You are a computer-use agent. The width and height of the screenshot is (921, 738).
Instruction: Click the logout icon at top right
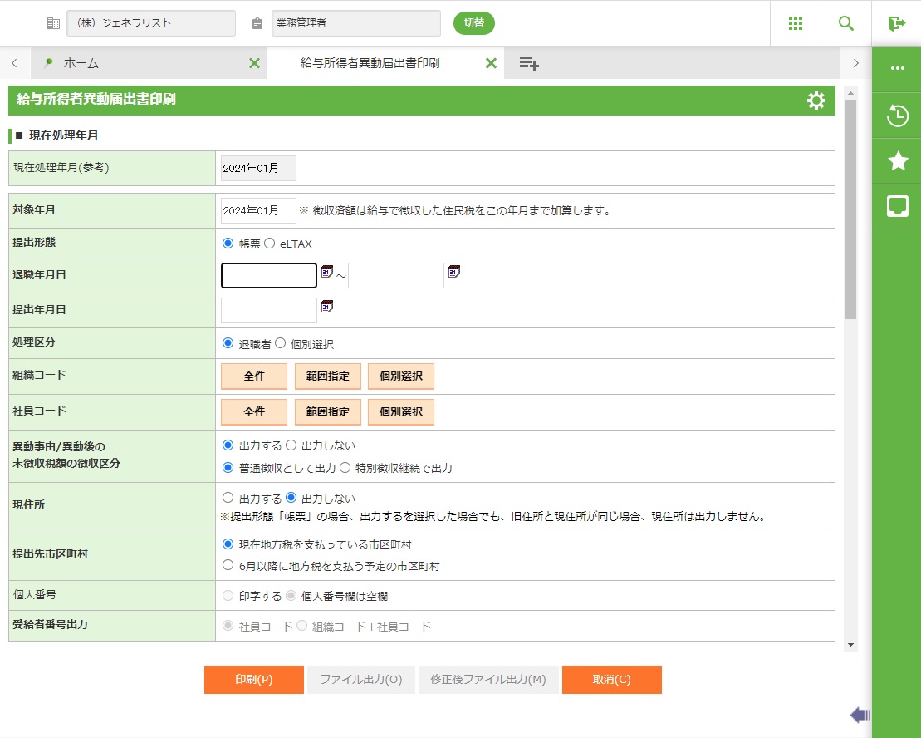click(896, 23)
